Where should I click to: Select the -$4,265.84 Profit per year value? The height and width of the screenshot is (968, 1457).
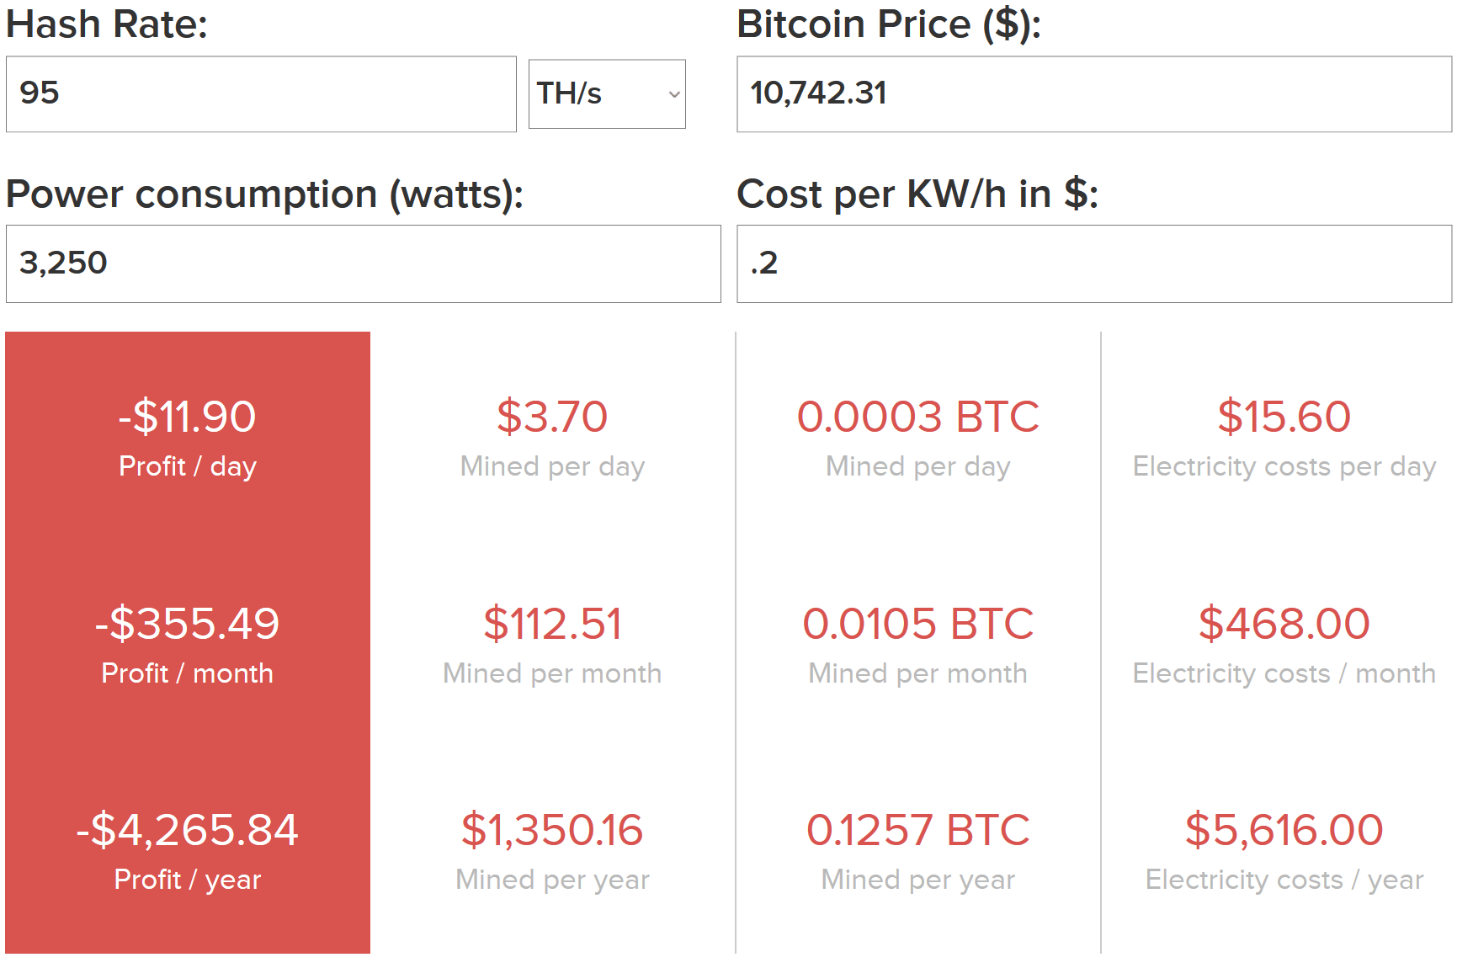[x=187, y=830]
